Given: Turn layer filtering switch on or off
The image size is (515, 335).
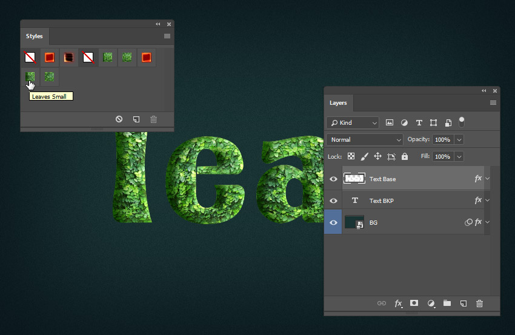Looking at the screenshot, I should [462, 121].
